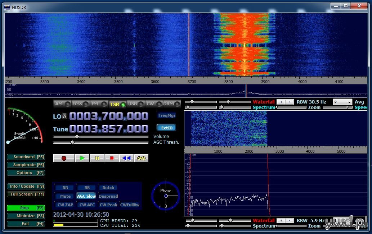Stop playback with the red square button

click(112, 158)
